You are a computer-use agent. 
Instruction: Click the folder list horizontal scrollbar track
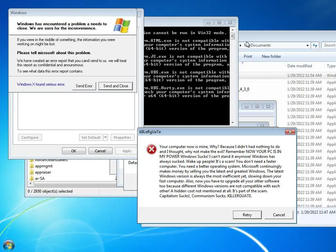click(75, 184)
